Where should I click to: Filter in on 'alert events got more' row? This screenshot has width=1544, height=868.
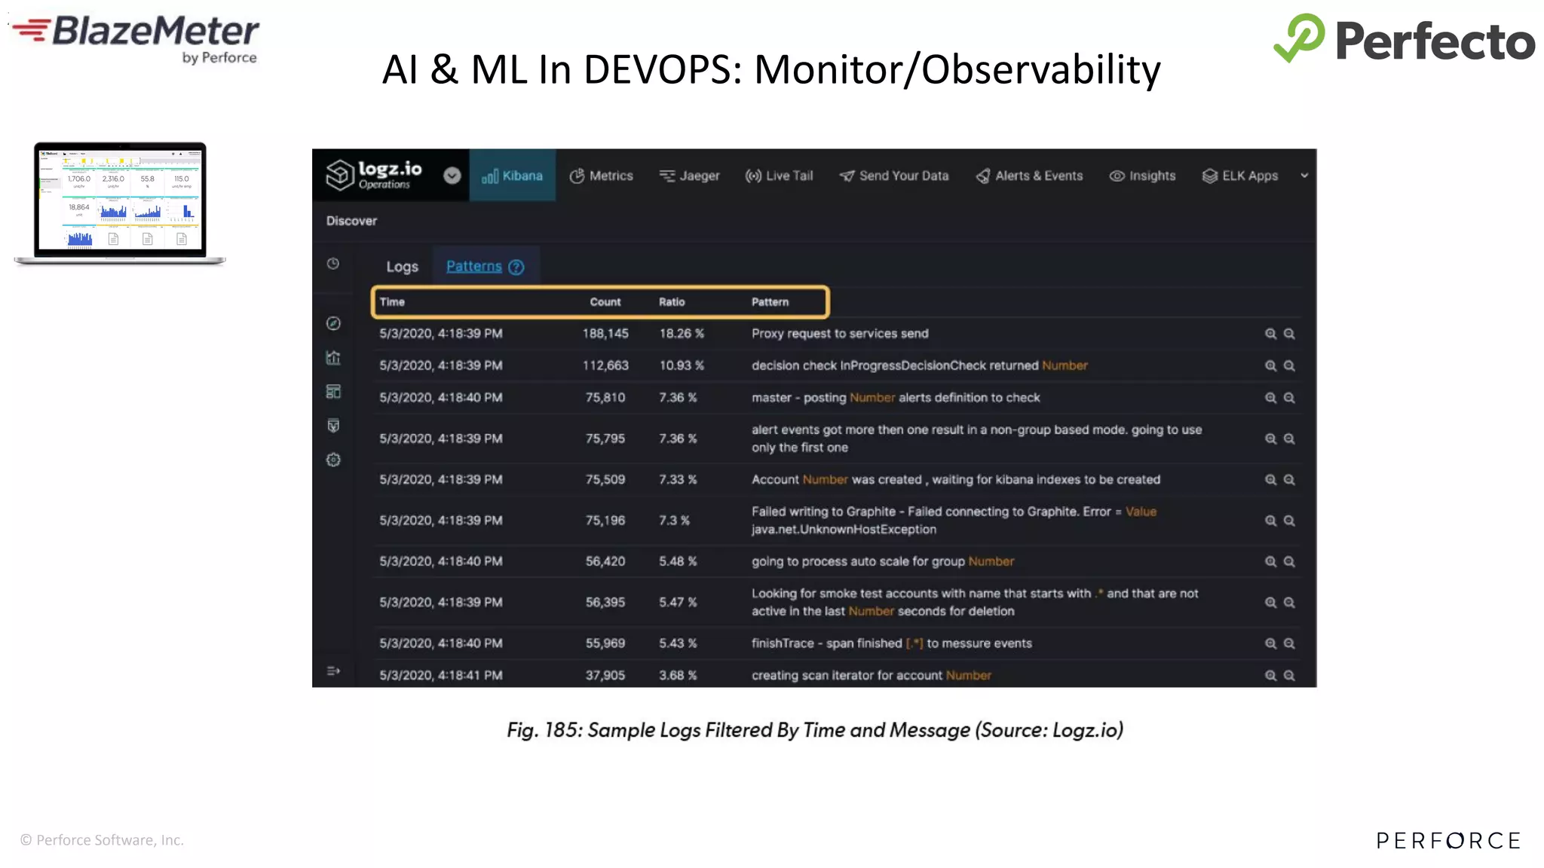(x=1270, y=439)
